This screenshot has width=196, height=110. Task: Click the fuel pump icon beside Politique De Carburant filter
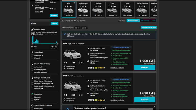click(32, 78)
